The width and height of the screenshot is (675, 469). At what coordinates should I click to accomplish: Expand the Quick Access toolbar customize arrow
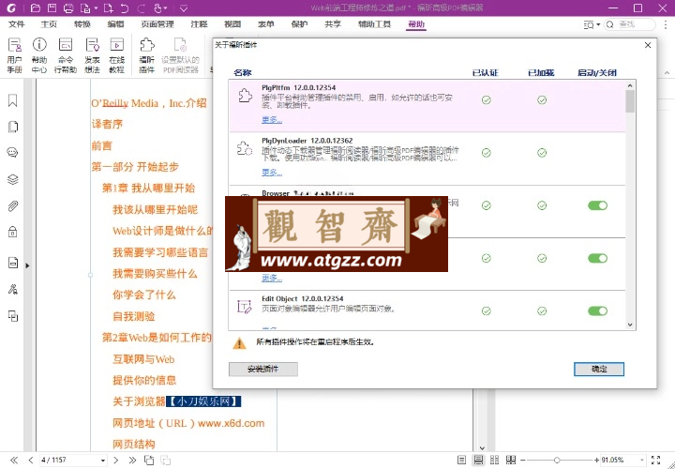[184, 8]
